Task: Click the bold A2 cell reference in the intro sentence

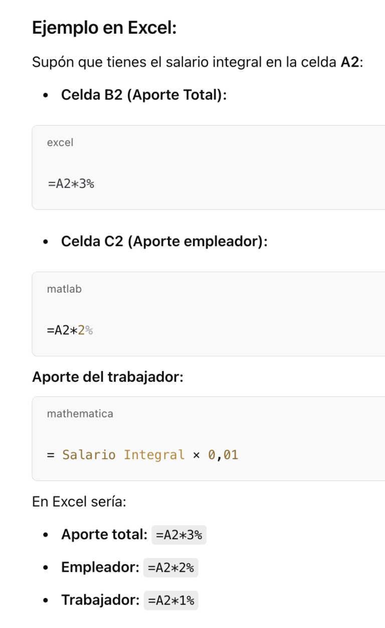Action: (350, 63)
